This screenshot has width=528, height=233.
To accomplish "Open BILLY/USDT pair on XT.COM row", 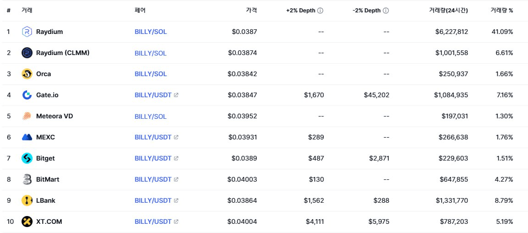I will 153,222.
